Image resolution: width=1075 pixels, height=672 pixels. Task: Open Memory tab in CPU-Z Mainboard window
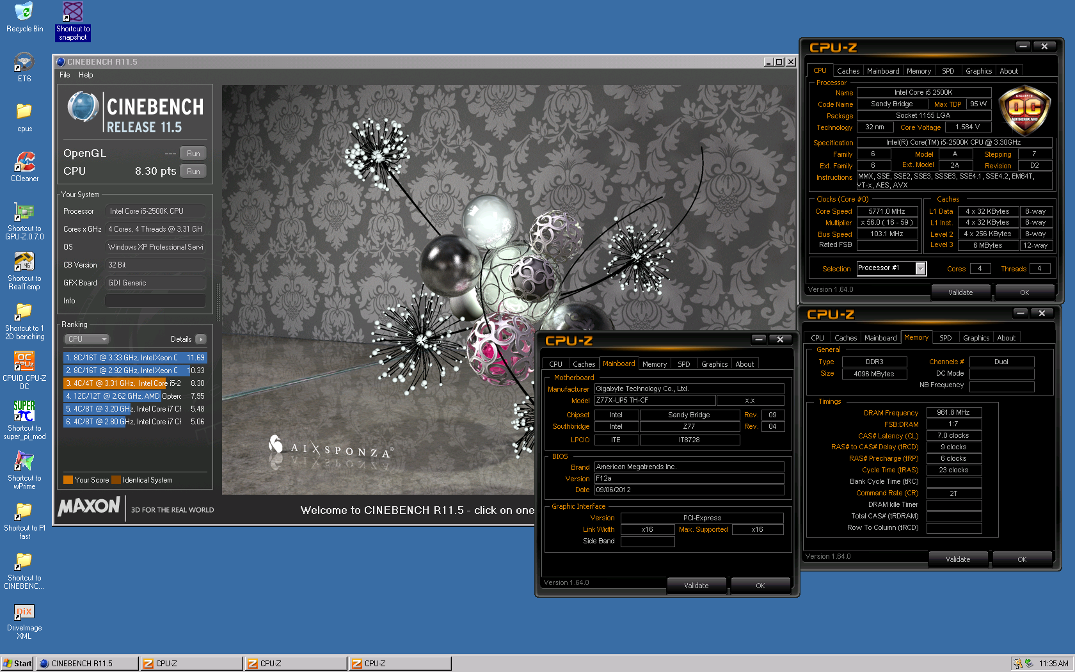point(655,364)
